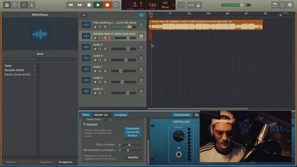This screenshot has width=297, height=167.
Task: Click the Rétablir button in library
Action: pyautogui.click(x=11, y=162)
